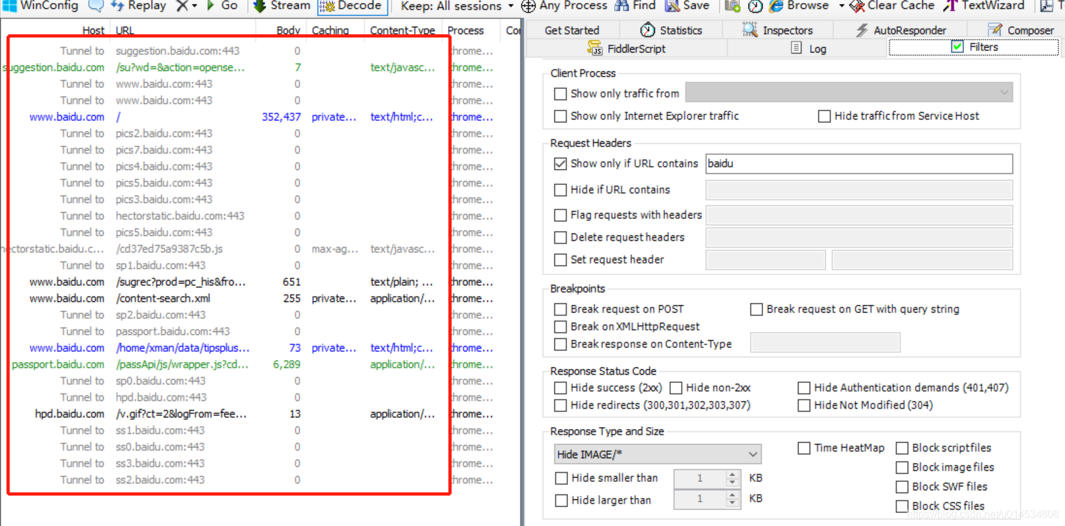Check Block SWF files

902,487
